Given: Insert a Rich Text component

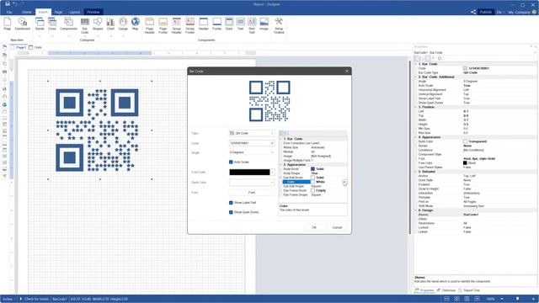Looking at the screenshot, I should coord(252,25).
